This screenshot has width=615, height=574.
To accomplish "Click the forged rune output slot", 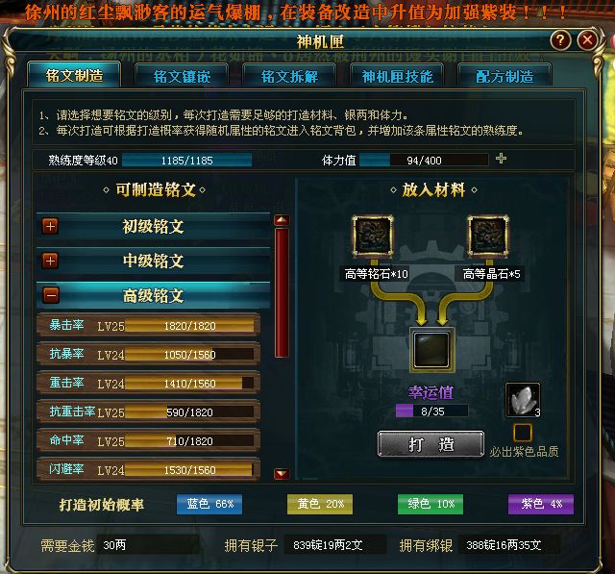I will 431,350.
